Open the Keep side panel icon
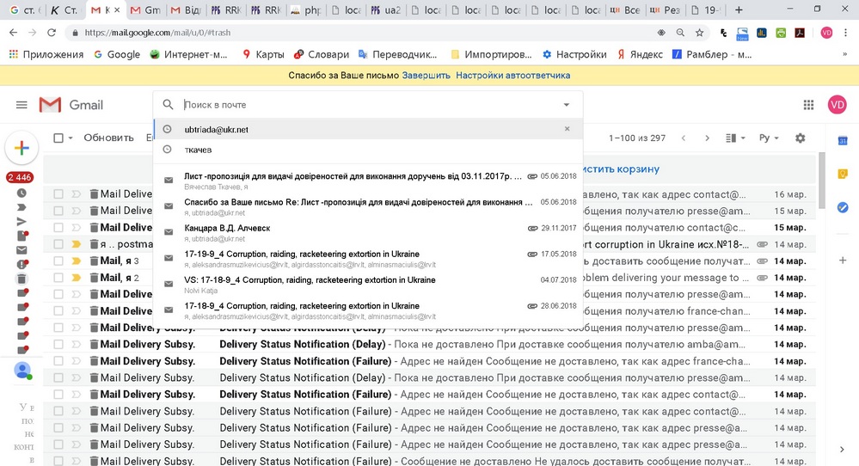 coord(843,175)
